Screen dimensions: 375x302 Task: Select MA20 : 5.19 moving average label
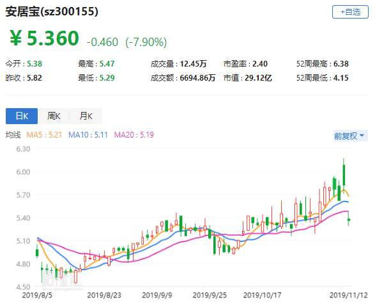134,135
